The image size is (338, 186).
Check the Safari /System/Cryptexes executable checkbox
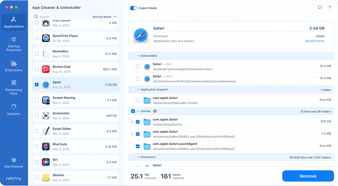[138, 67]
